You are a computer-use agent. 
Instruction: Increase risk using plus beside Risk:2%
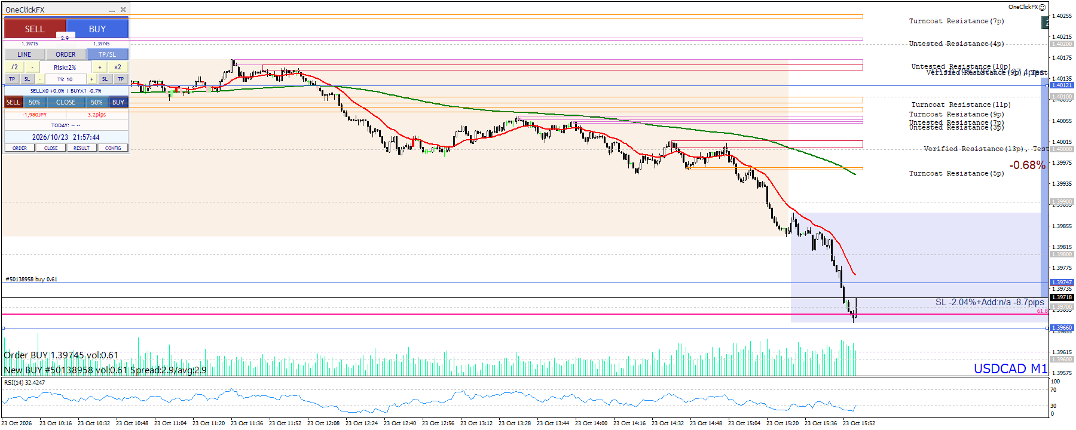pos(100,67)
